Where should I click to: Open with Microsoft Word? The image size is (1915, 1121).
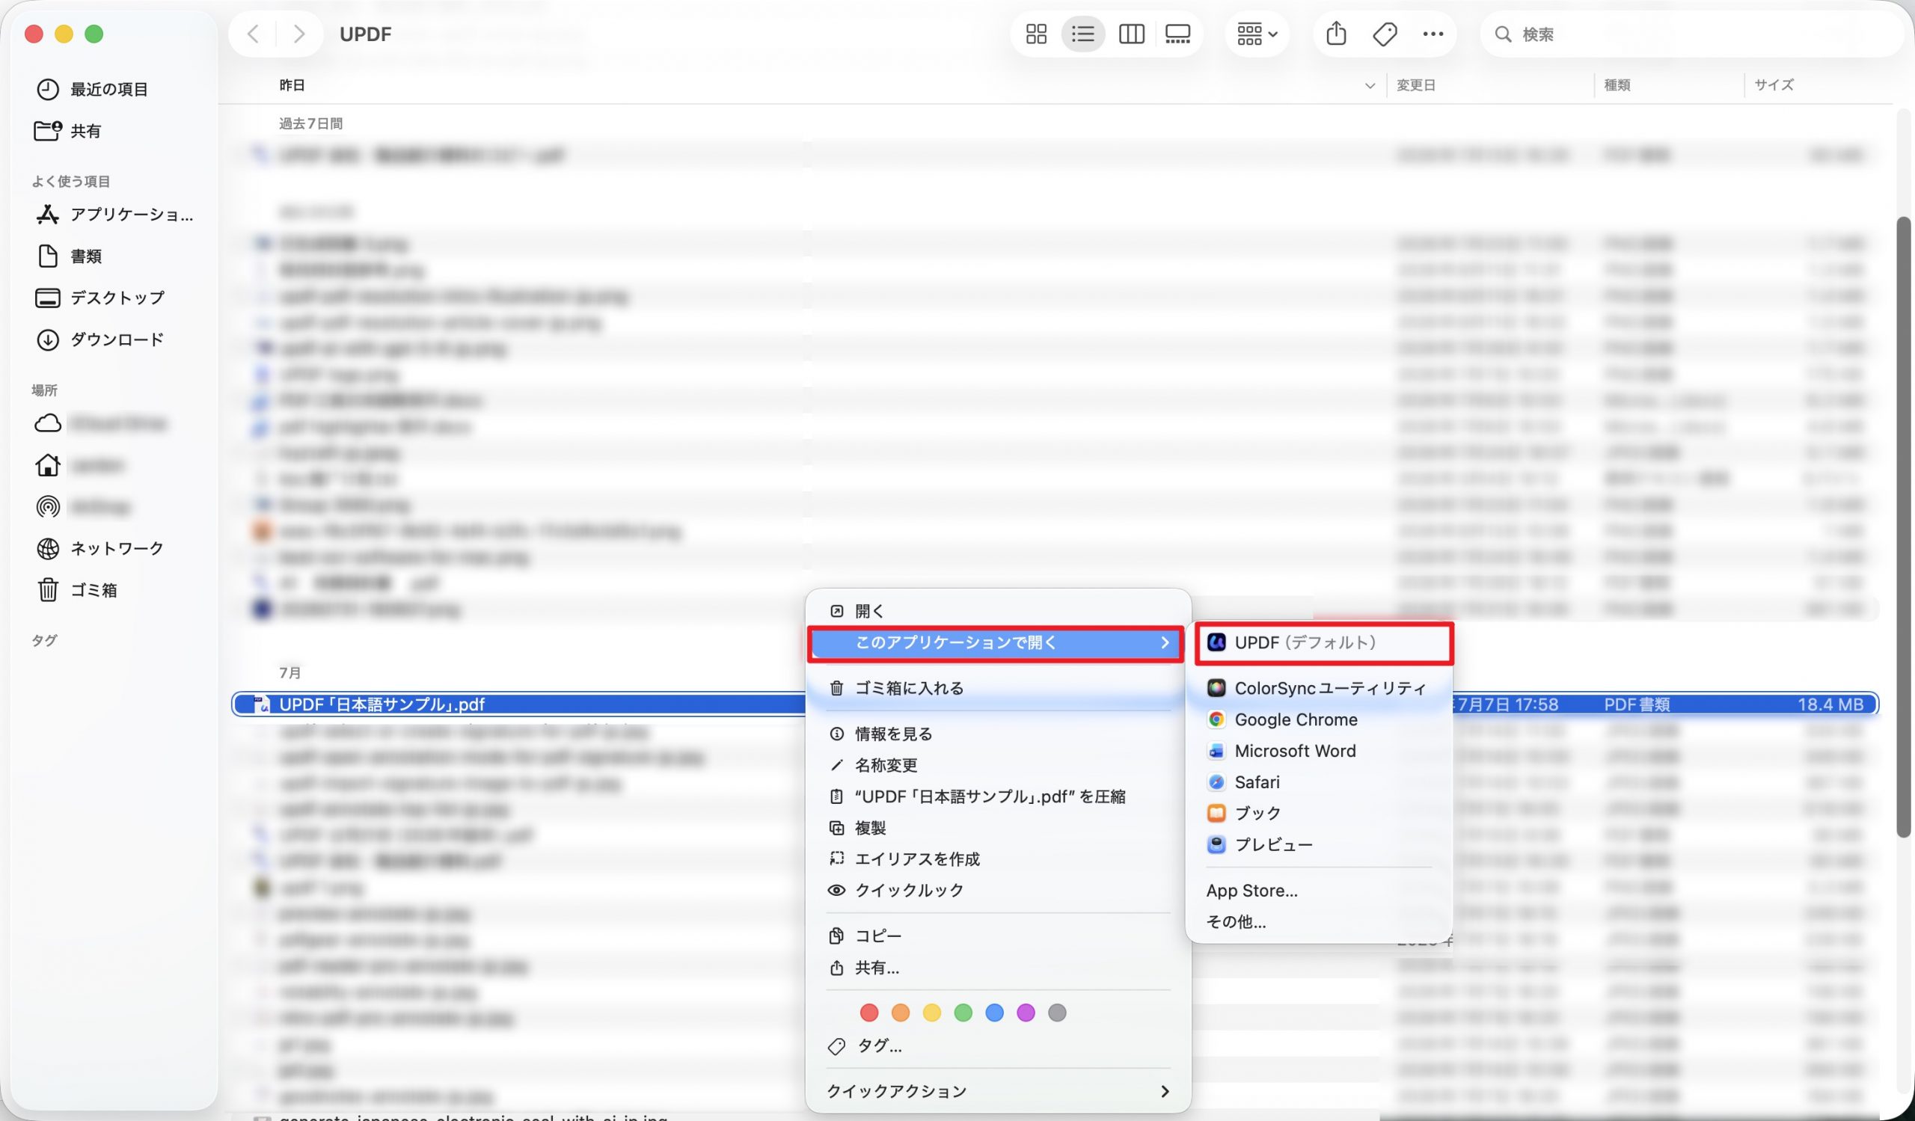[1320, 751]
